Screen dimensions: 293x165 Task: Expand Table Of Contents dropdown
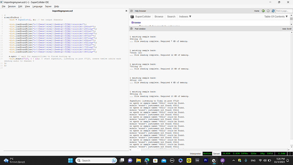pyautogui.click(x=276, y=17)
